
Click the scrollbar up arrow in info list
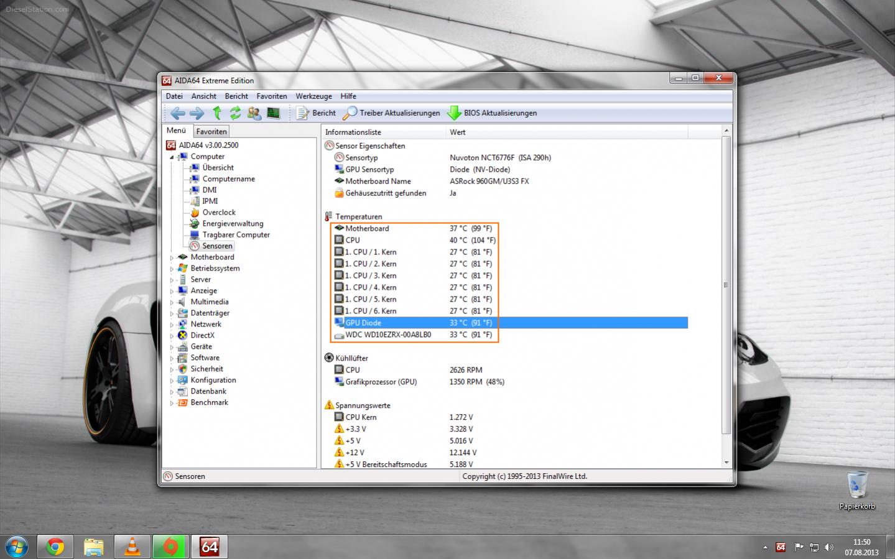pos(726,131)
